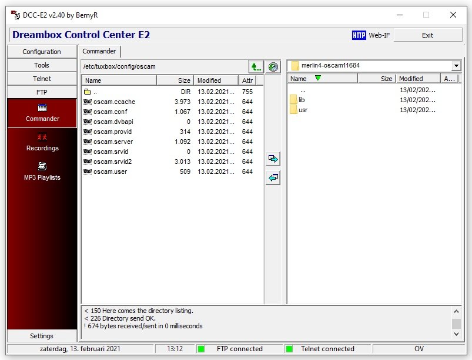
Task: Select the oscam.conf file
Action: click(x=110, y=112)
